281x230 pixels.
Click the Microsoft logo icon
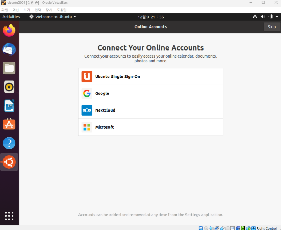[x=87, y=127]
